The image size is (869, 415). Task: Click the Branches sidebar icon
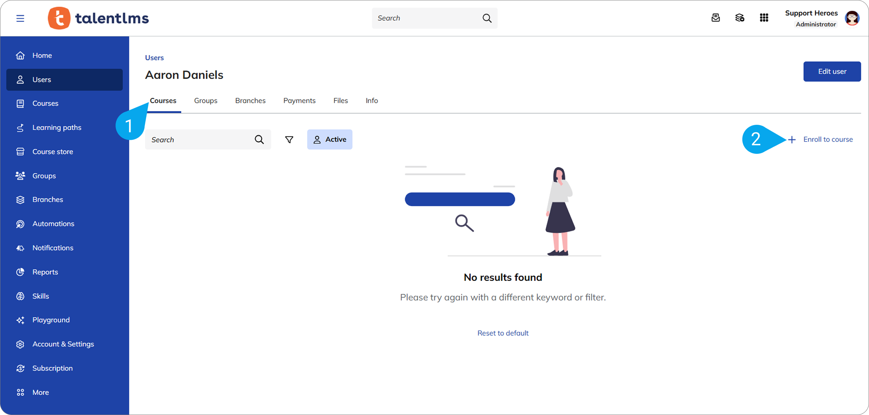point(20,200)
